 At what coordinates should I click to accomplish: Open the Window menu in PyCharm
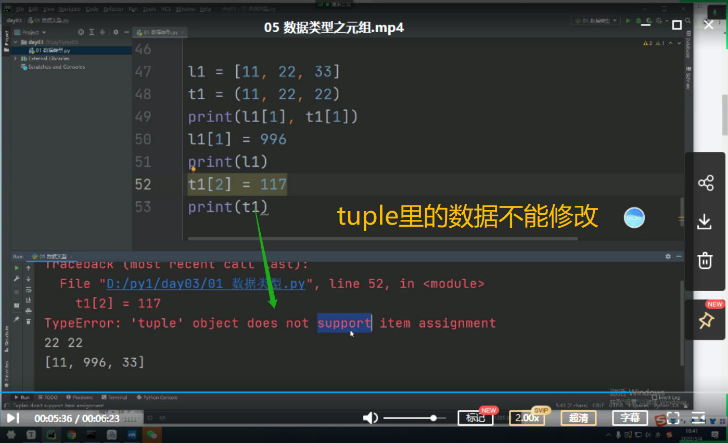tap(185, 9)
